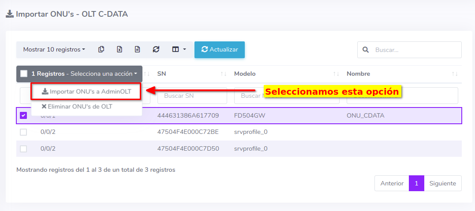Click the copy to clipboard icon
475x211 pixels.
point(101,50)
